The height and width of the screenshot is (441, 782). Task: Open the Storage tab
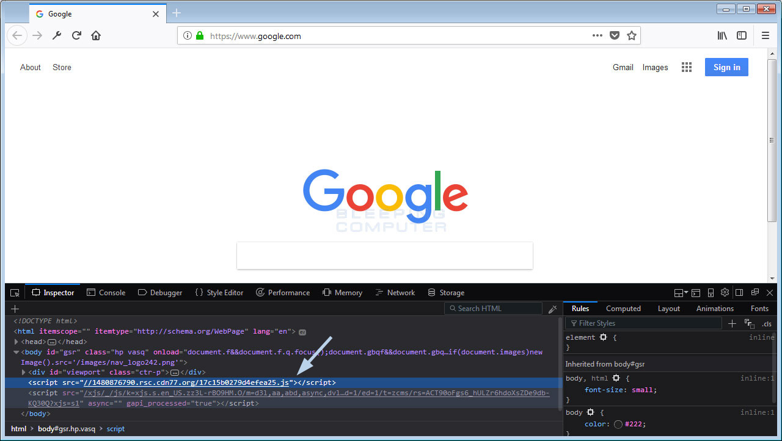[446, 293]
